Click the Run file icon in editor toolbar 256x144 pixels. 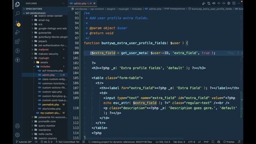[x=204, y=3]
